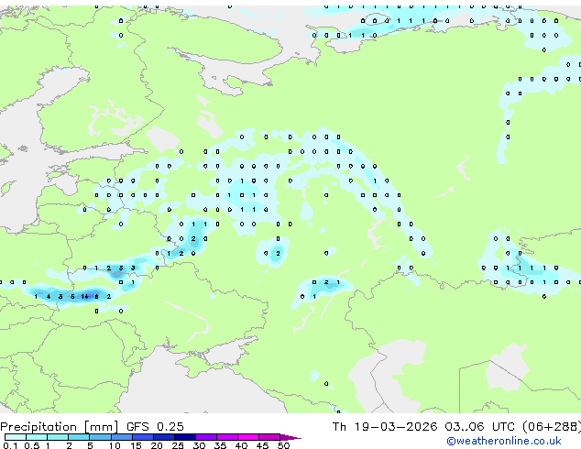Click the 0.5–1 mm legend color swatch
Image resolution: width=581 pixels, height=449 pixels.
click(x=37, y=437)
